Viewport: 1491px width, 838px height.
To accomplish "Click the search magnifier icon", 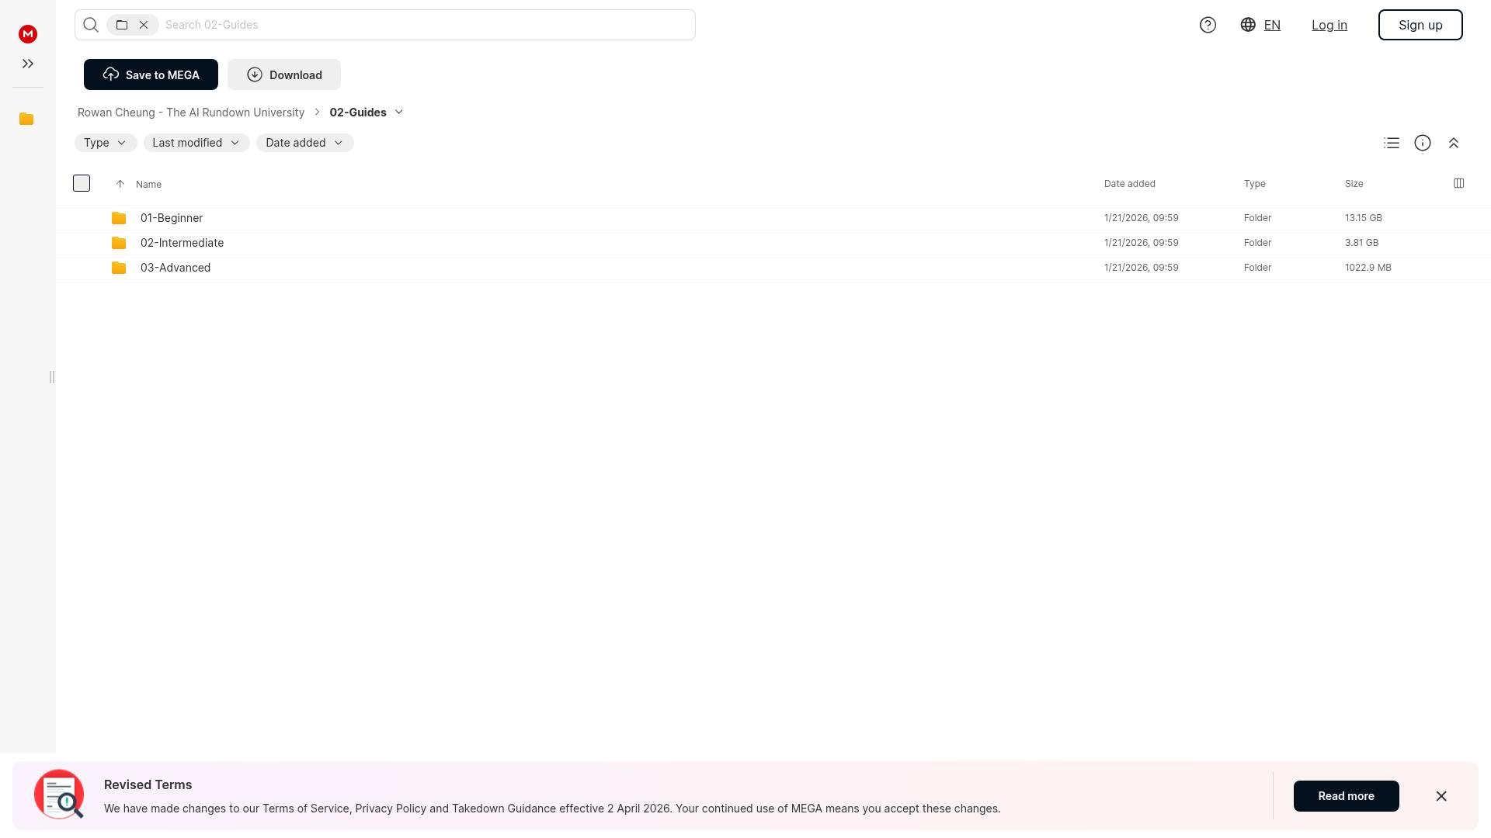I will pos(91,25).
